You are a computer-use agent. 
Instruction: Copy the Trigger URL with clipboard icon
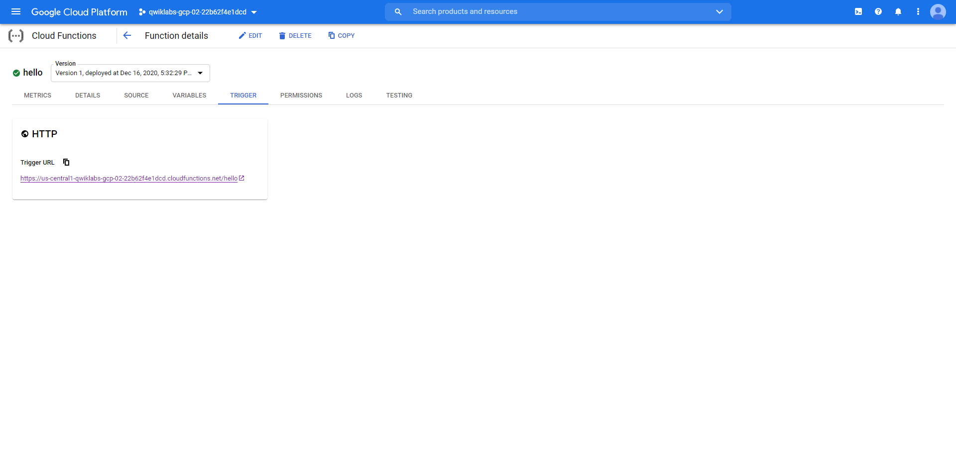[66, 162]
